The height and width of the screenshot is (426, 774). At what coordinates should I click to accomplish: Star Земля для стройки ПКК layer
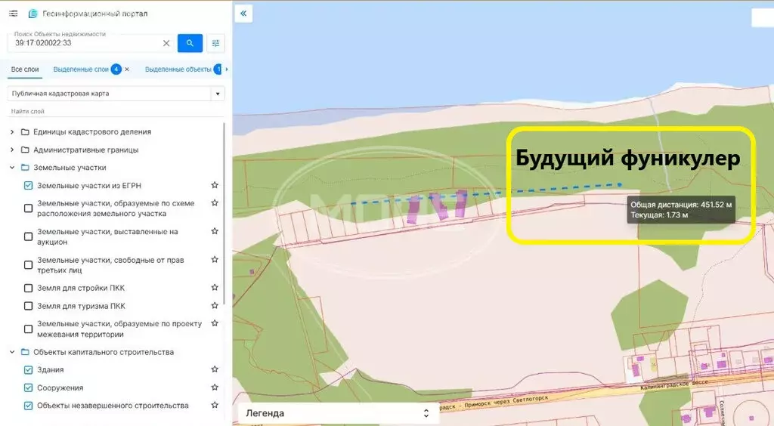[215, 288]
